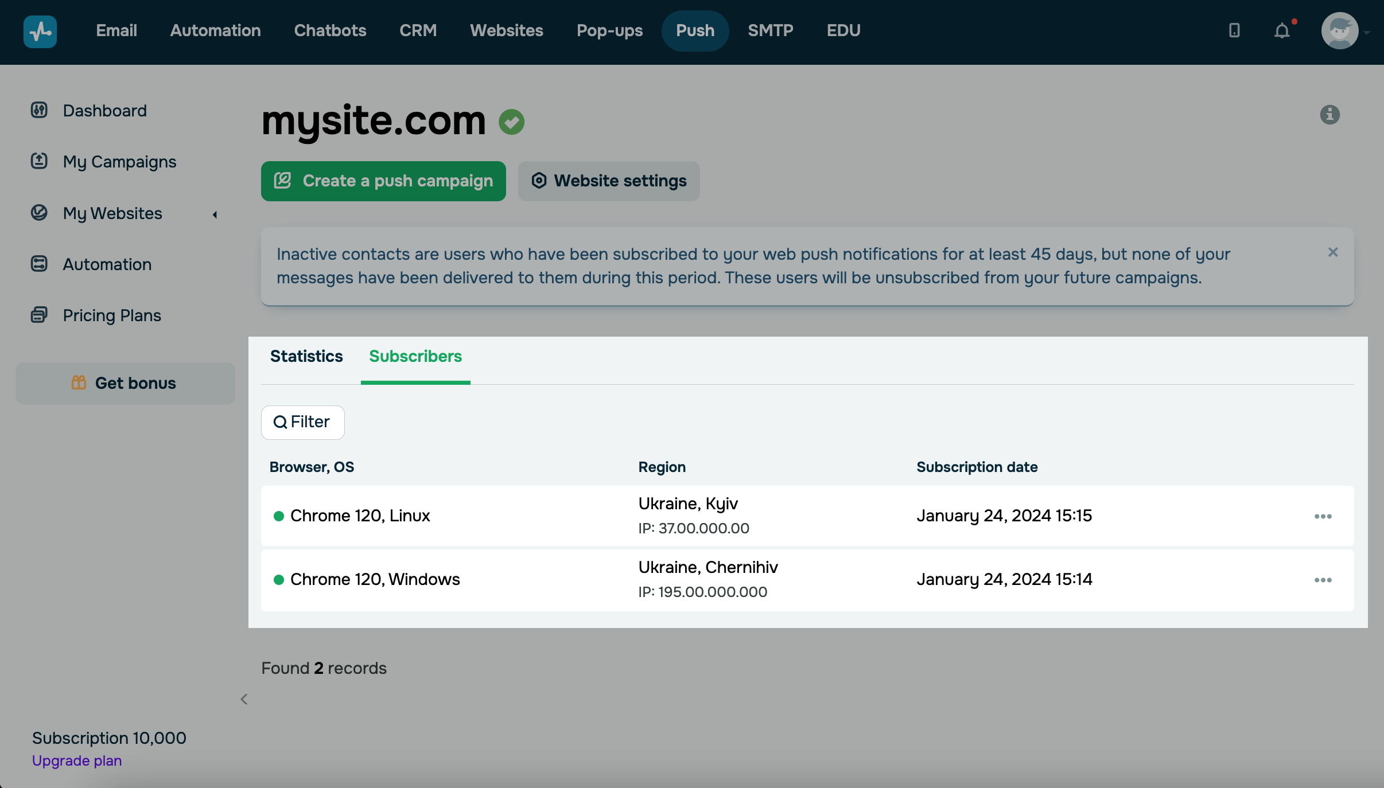Open Dashboard from the sidebar
1384x788 pixels.
tap(104, 110)
